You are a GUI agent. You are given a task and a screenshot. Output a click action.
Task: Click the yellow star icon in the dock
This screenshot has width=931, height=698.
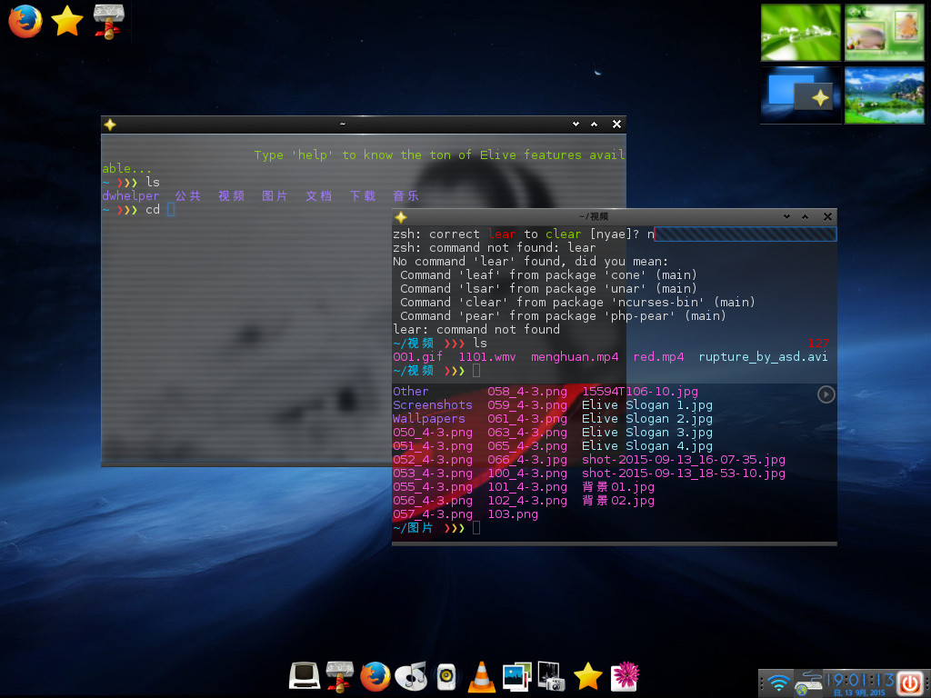[588, 676]
